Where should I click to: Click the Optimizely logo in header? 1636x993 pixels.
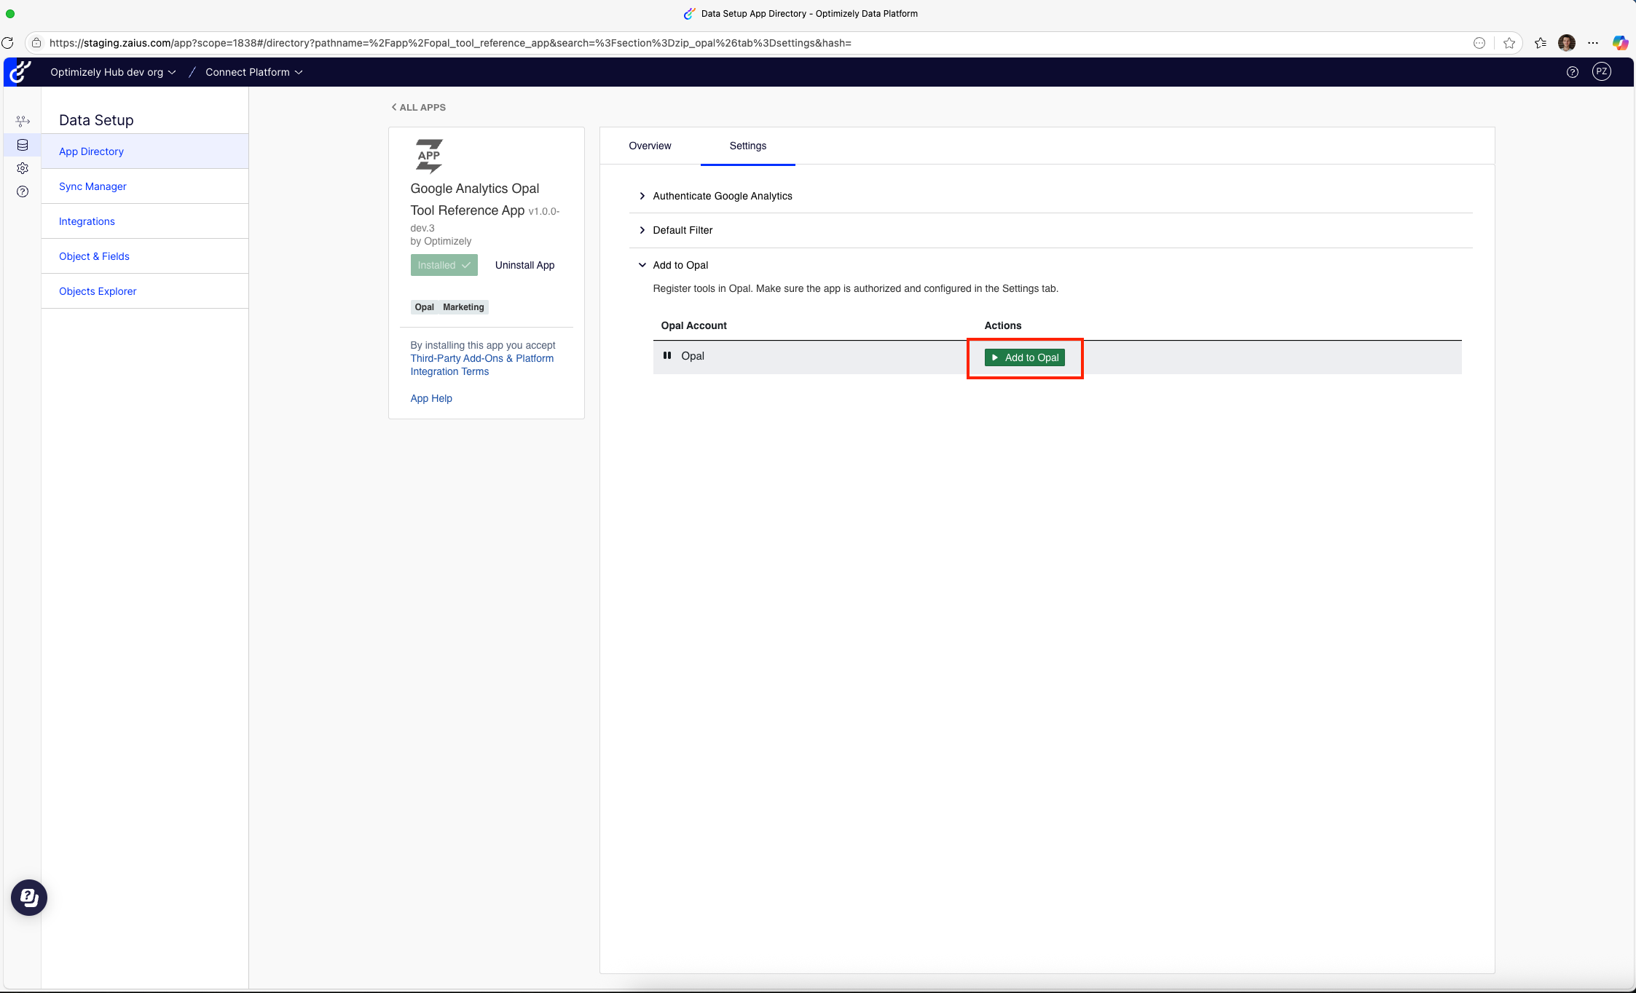[20, 72]
